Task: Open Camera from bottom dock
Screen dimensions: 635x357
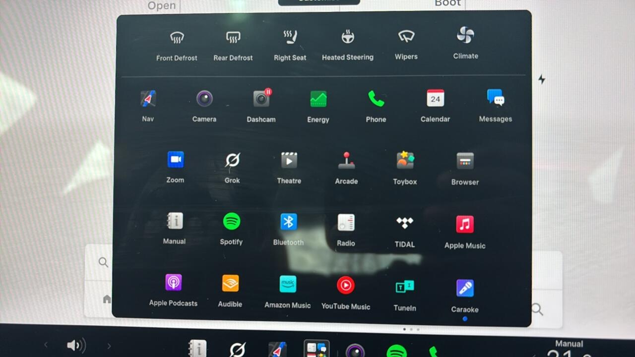Action: click(356, 351)
